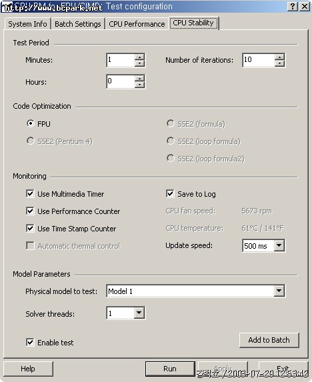The height and width of the screenshot is (382, 312).
Task: Increase Minutes with the up spinner arrow
Action: click(x=139, y=57)
